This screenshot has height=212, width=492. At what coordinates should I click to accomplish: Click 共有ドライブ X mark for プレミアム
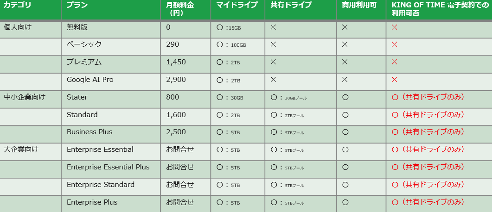tap(273, 62)
